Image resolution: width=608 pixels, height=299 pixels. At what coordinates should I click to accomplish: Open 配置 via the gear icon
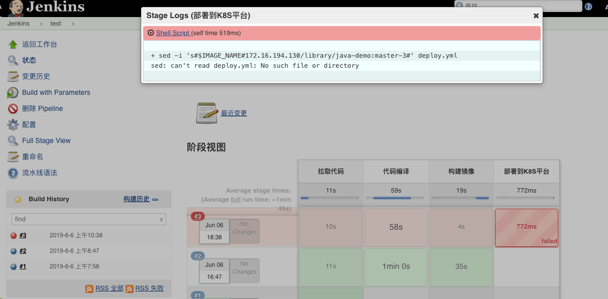point(14,124)
